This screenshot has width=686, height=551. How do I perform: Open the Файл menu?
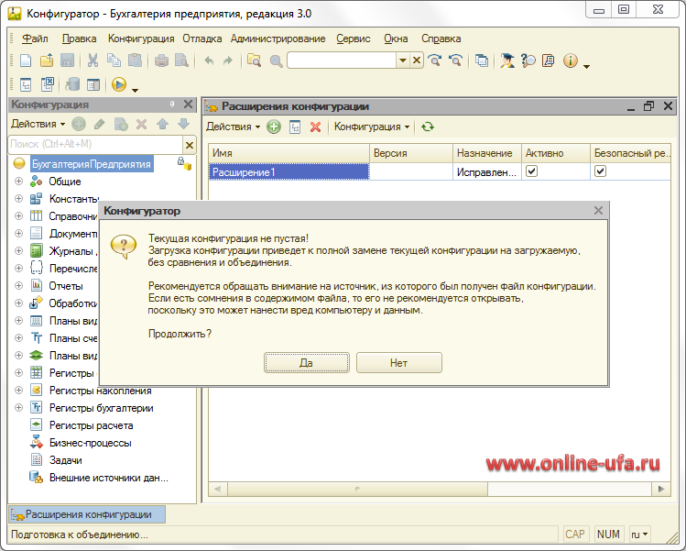coord(35,39)
